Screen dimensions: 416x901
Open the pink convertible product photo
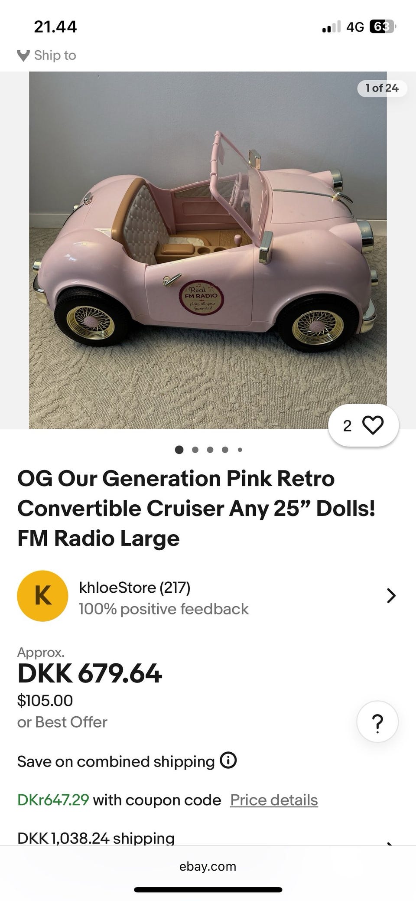pyautogui.click(x=208, y=250)
